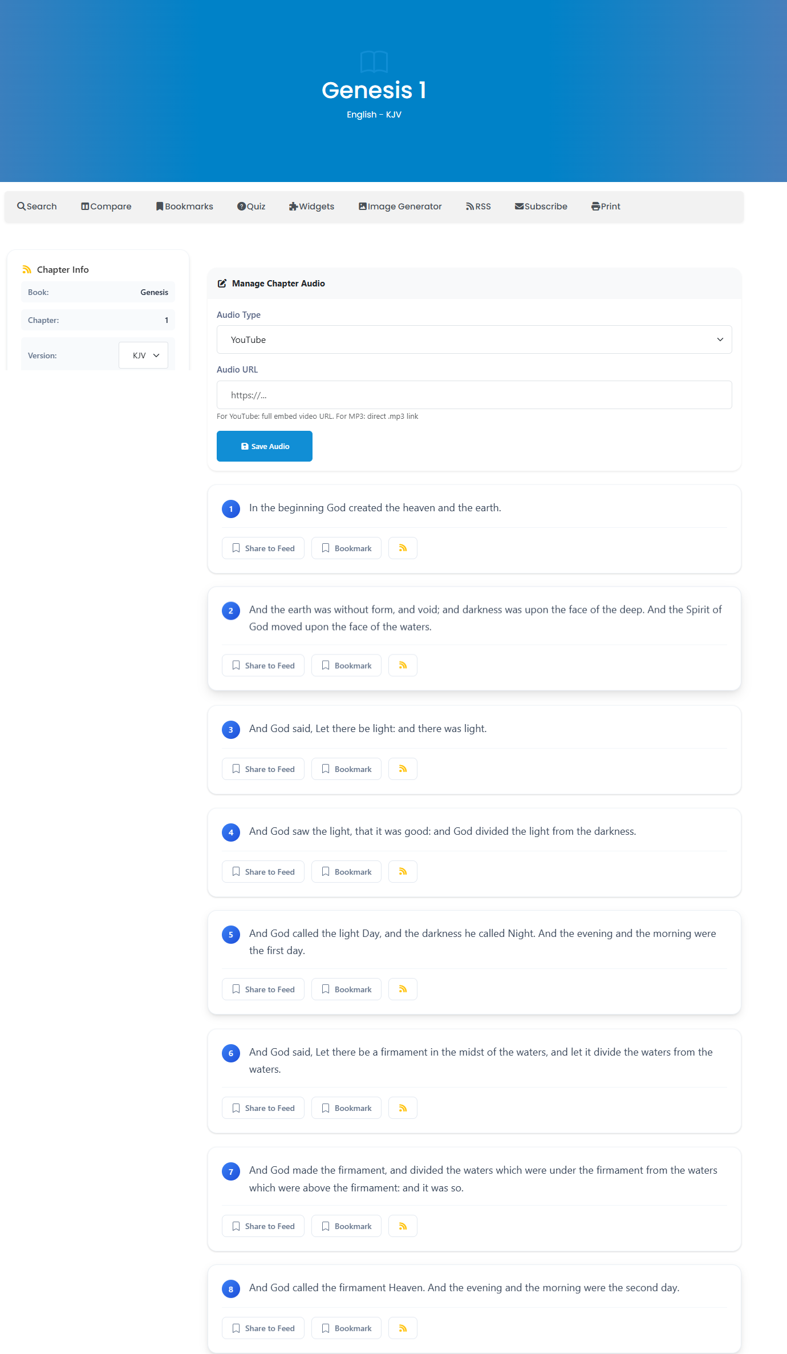Image resolution: width=787 pixels, height=1354 pixels.
Task: Toggle Bookmark for verse 4
Action: point(346,872)
